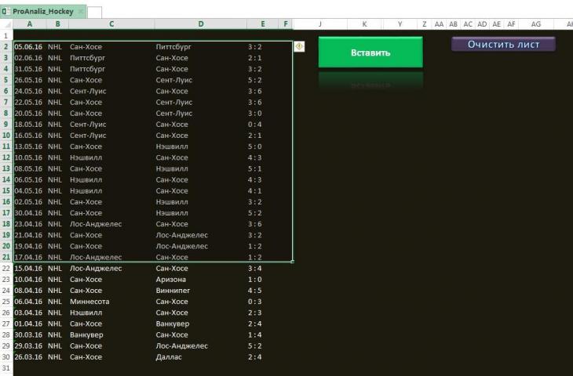Select column A header
Screen dimensions: 573x376
click(x=29, y=24)
